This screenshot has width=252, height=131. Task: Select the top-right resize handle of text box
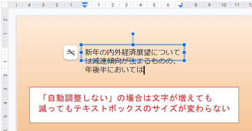(x=184, y=45)
